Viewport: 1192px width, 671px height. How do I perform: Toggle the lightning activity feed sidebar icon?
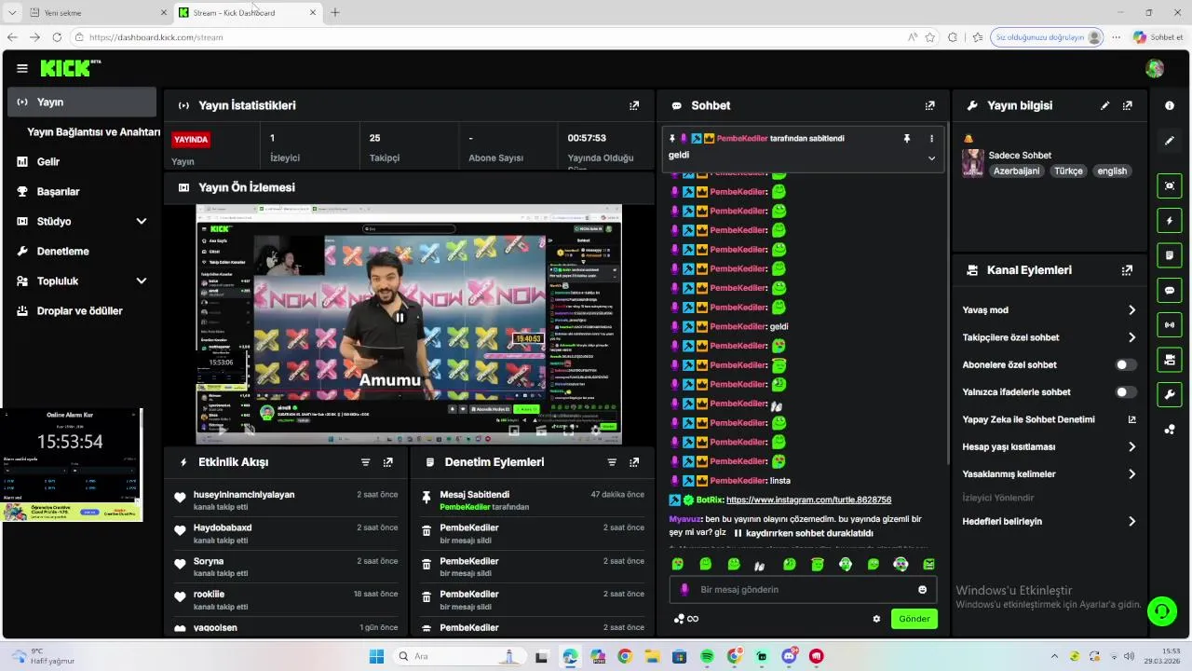[1170, 221]
